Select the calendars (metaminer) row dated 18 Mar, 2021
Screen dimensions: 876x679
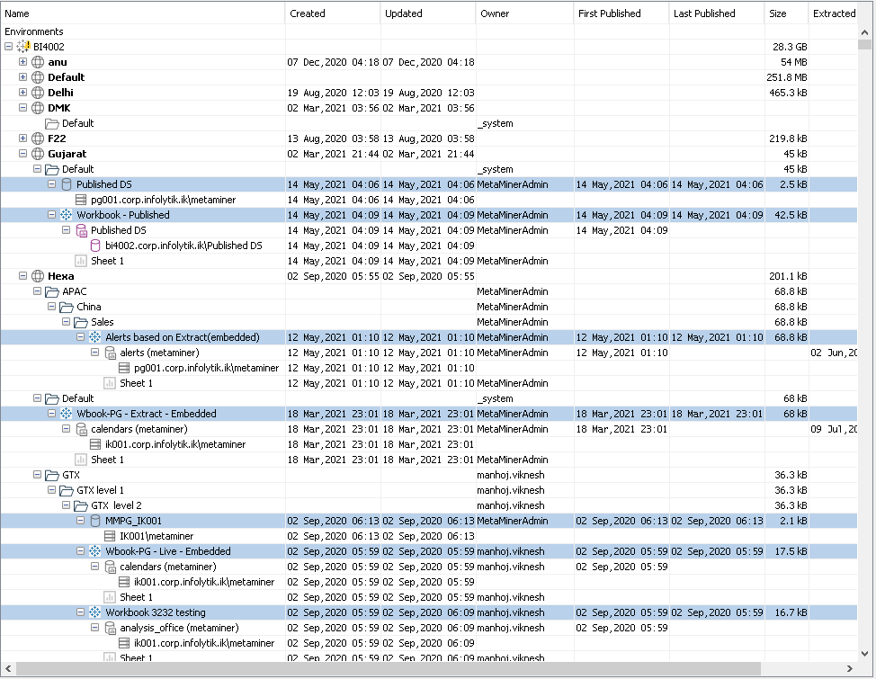click(x=429, y=429)
